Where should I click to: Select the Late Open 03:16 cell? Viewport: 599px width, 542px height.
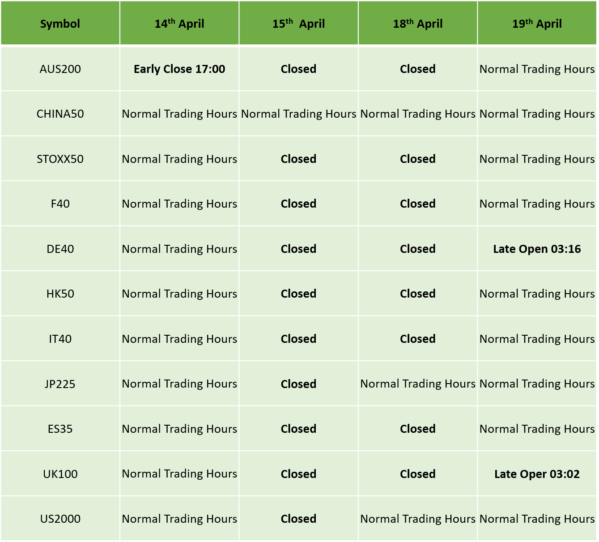537,249
